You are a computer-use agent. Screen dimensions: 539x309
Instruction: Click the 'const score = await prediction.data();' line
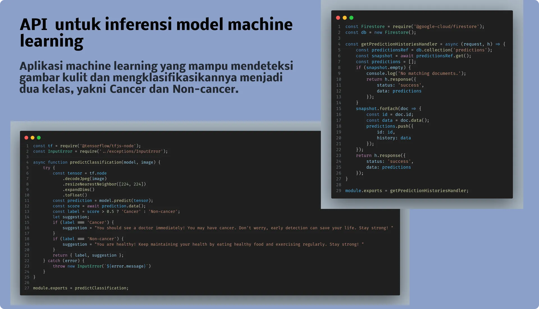99,206
